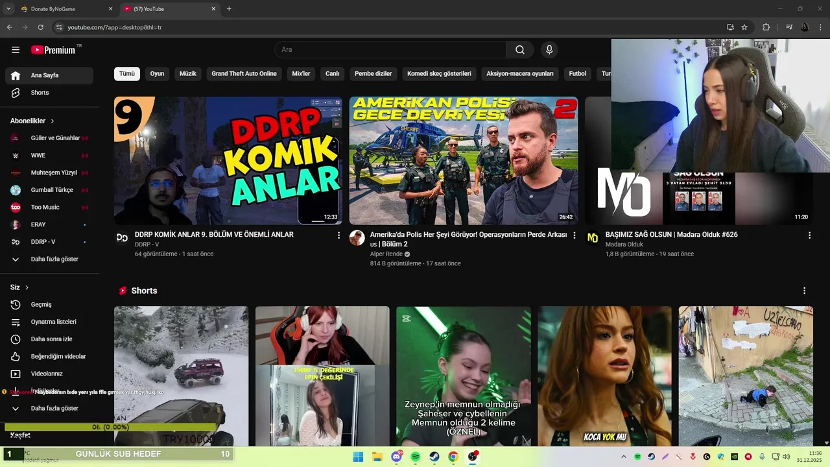Switch to Donate ByNoGame tab
This screenshot has height=467, width=830.
click(x=65, y=9)
